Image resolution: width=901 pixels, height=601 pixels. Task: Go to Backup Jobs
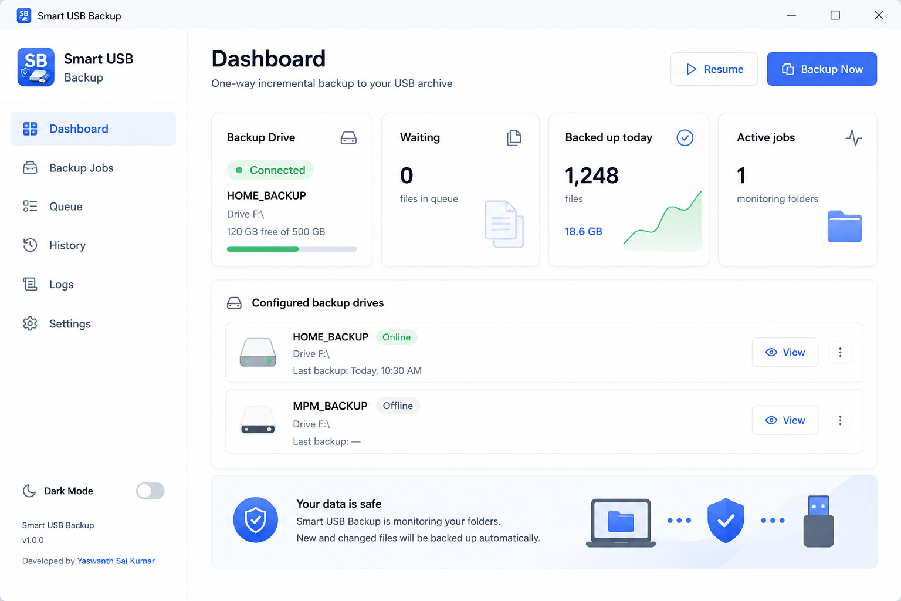point(93,168)
